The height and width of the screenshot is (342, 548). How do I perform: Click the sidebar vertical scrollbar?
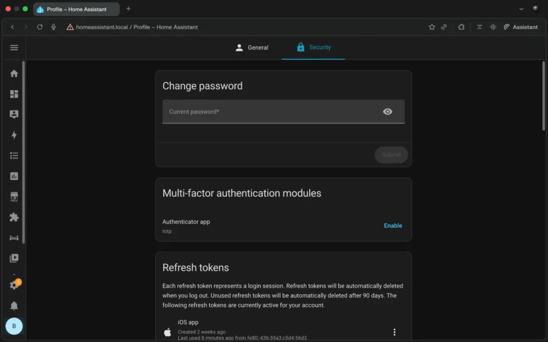pyautogui.click(x=24, y=152)
